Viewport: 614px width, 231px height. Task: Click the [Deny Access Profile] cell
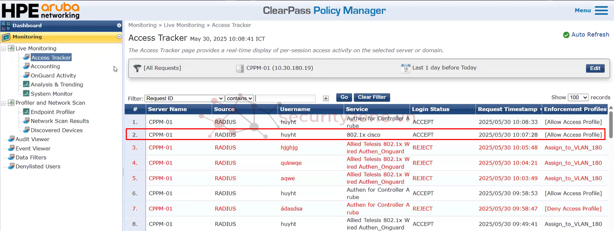coord(573,209)
